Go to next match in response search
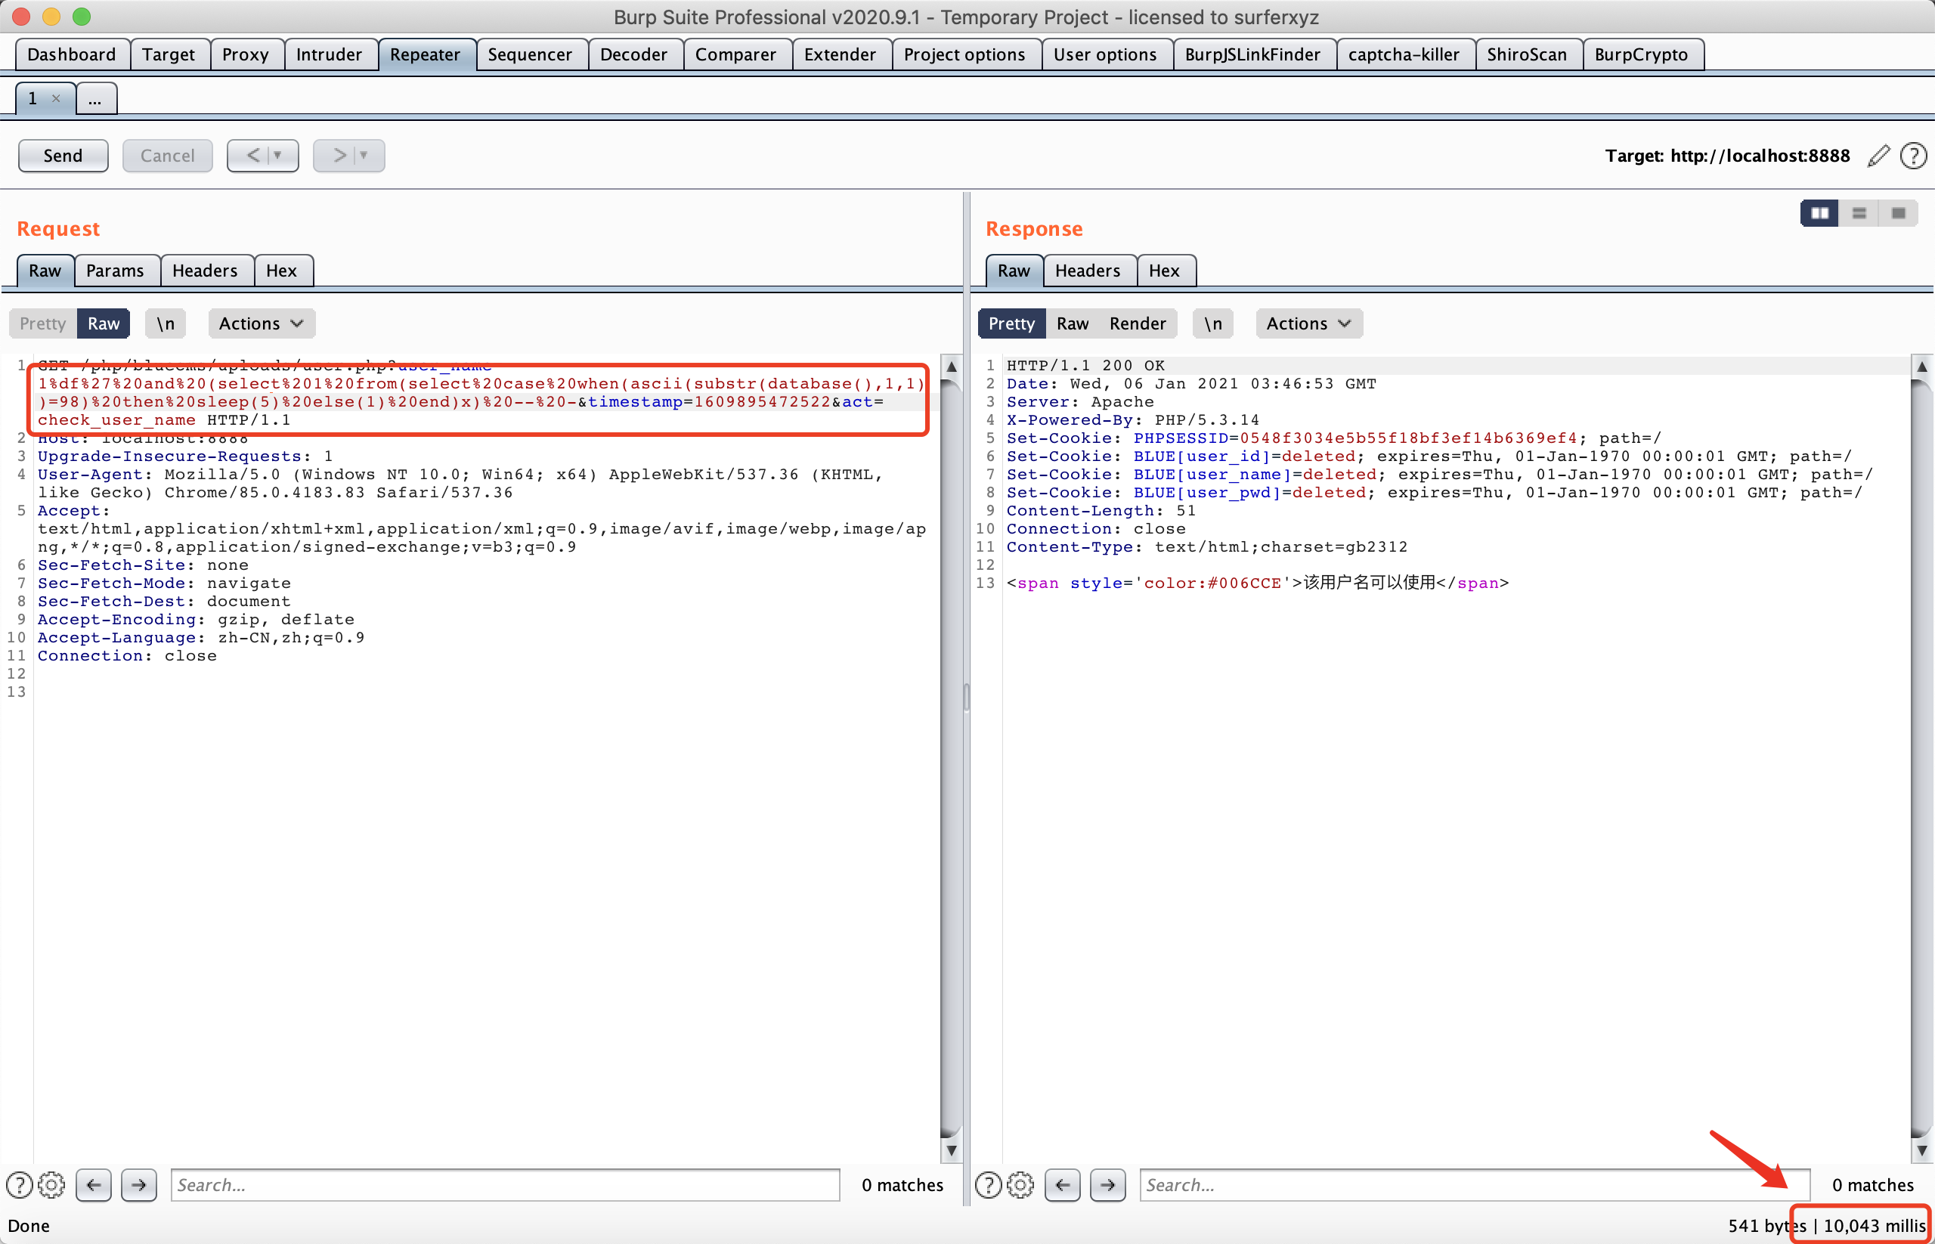This screenshot has height=1244, width=1935. (x=1107, y=1185)
